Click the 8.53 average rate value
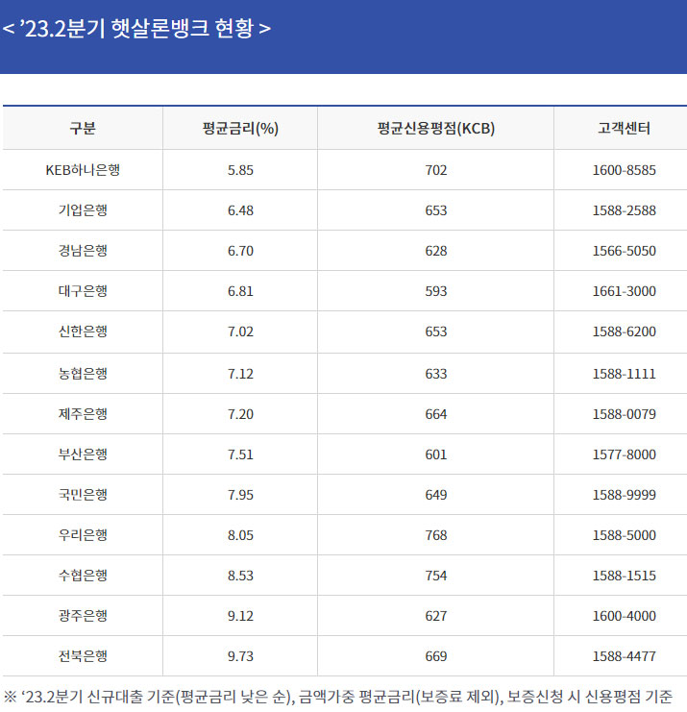 (x=240, y=576)
